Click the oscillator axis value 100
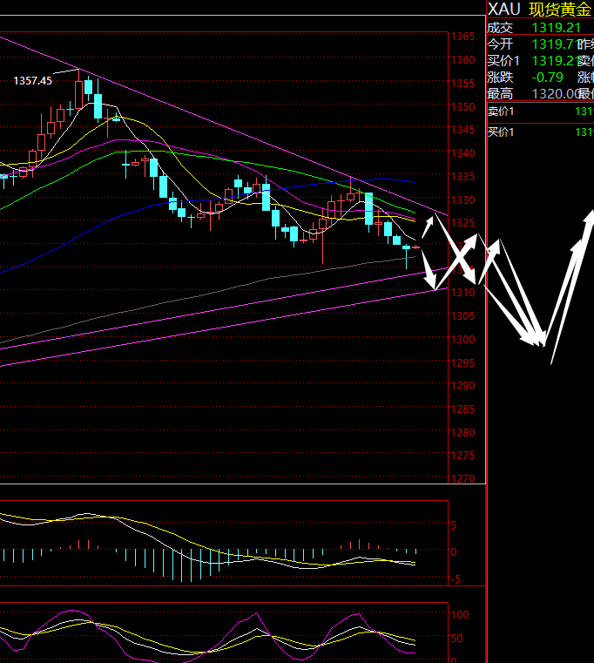Viewport: 594px width, 663px height. tap(460, 615)
